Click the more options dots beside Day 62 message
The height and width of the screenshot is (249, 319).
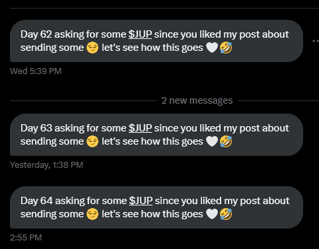click(x=316, y=41)
